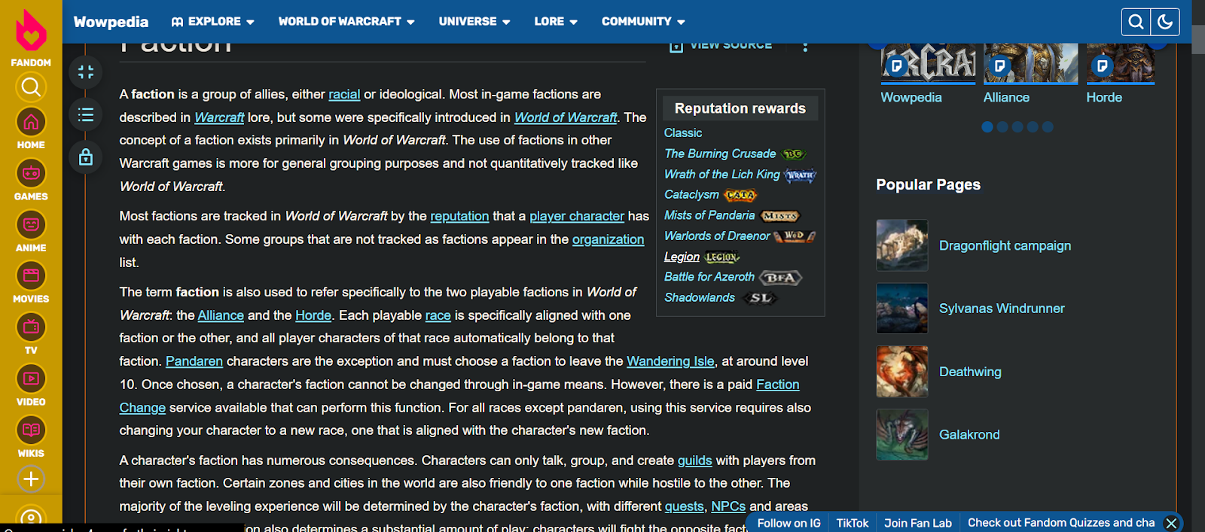Open the table of contents icon

pos(86,114)
